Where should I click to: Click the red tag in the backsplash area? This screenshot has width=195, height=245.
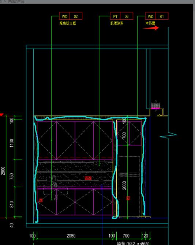pos(88,178)
